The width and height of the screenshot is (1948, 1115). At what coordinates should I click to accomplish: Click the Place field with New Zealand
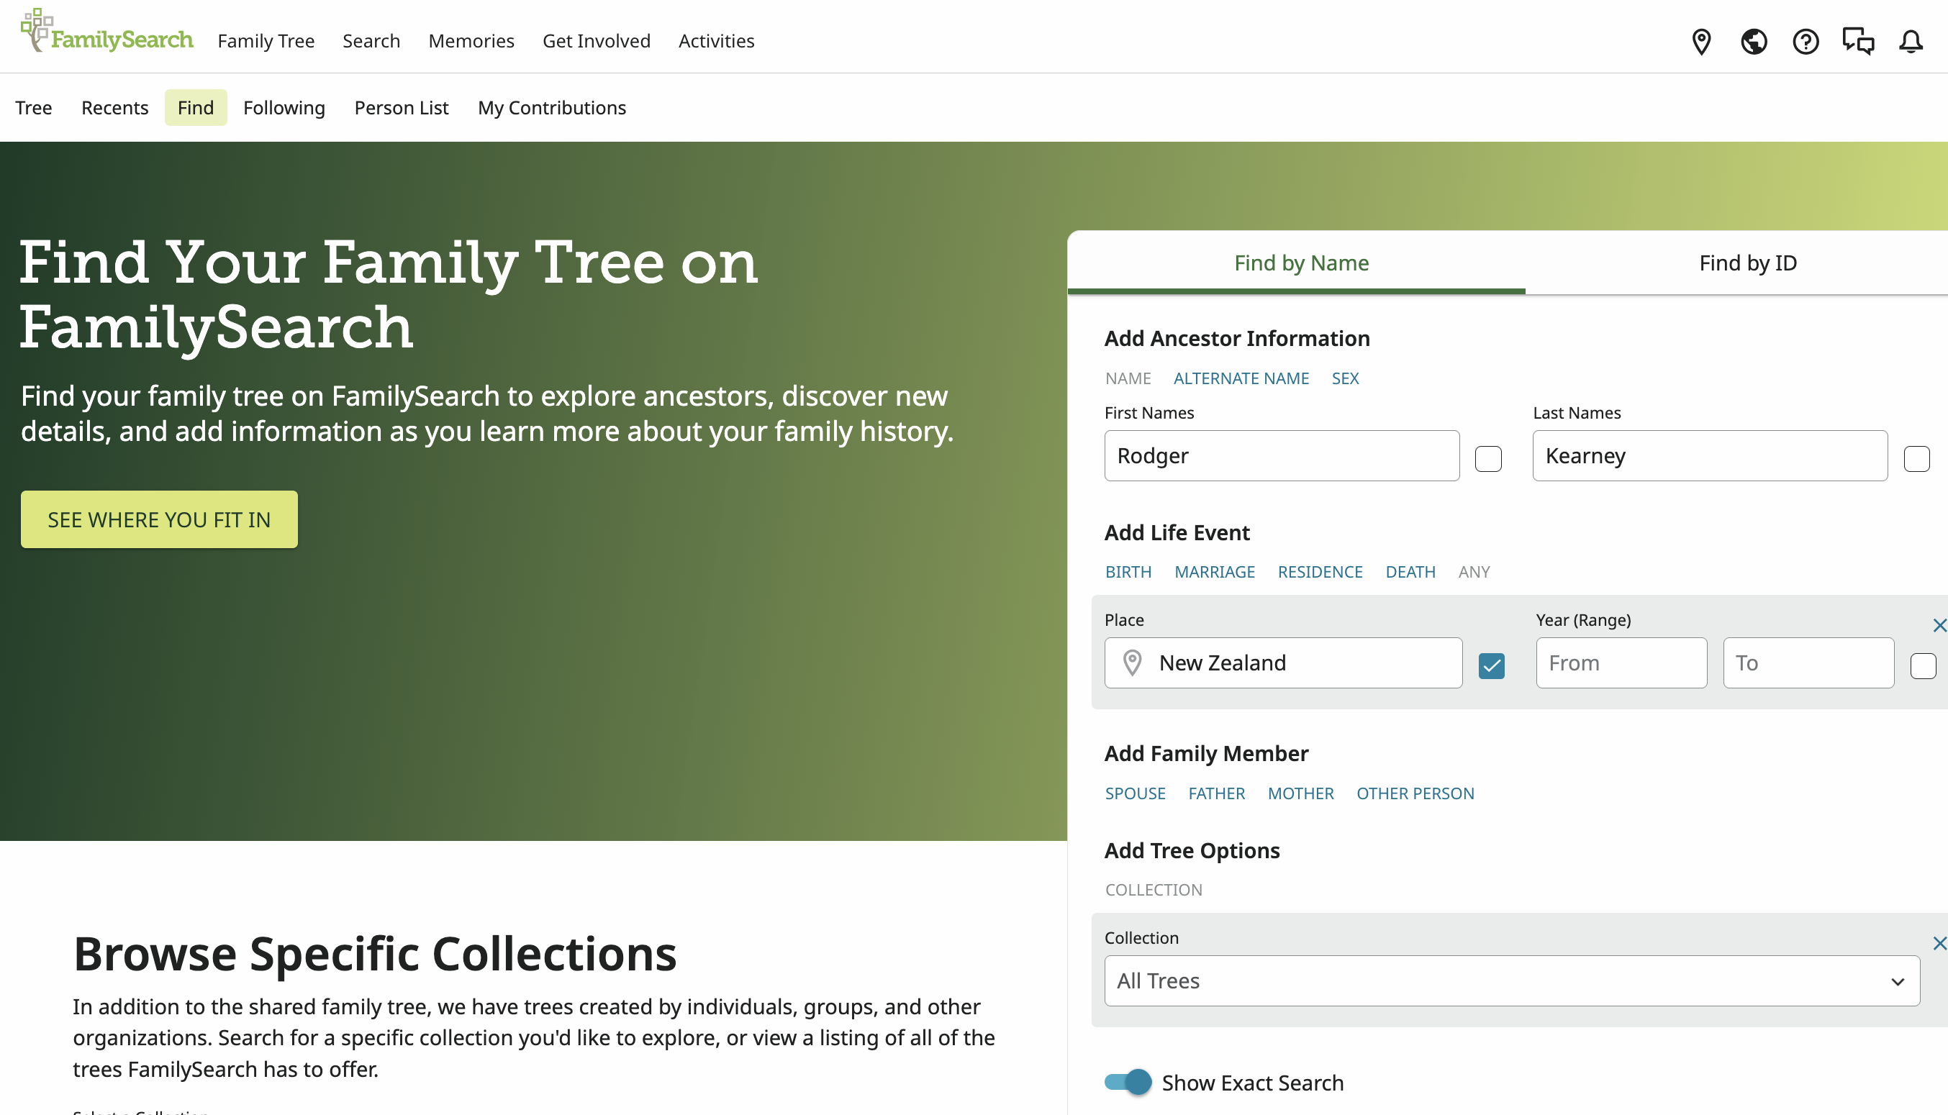1283,663
